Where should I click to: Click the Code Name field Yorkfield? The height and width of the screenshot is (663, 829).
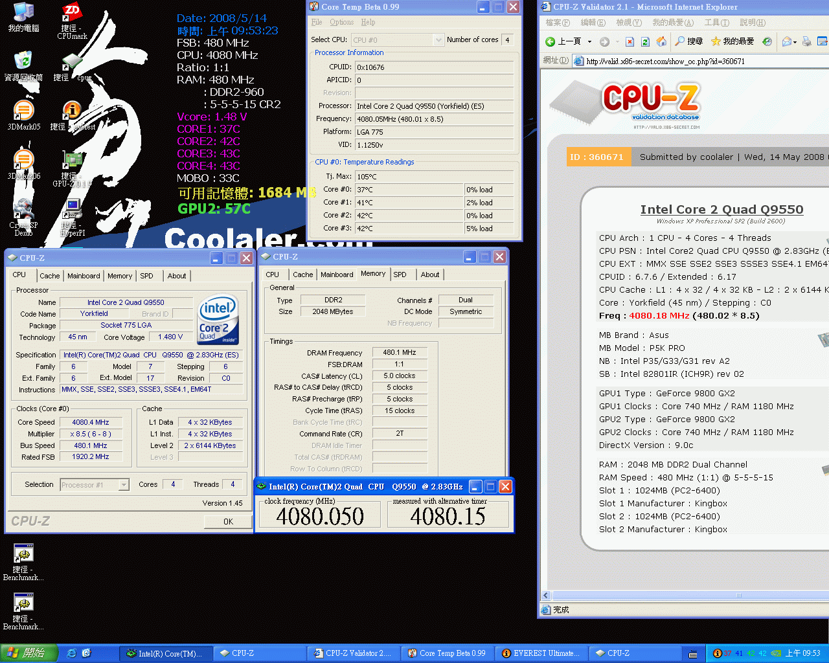(x=94, y=313)
